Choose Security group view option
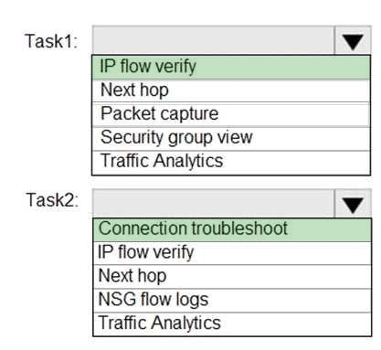 pyautogui.click(x=231, y=138)
